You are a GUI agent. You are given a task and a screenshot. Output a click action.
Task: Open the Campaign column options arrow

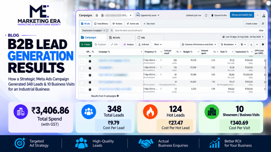[141, 52]
